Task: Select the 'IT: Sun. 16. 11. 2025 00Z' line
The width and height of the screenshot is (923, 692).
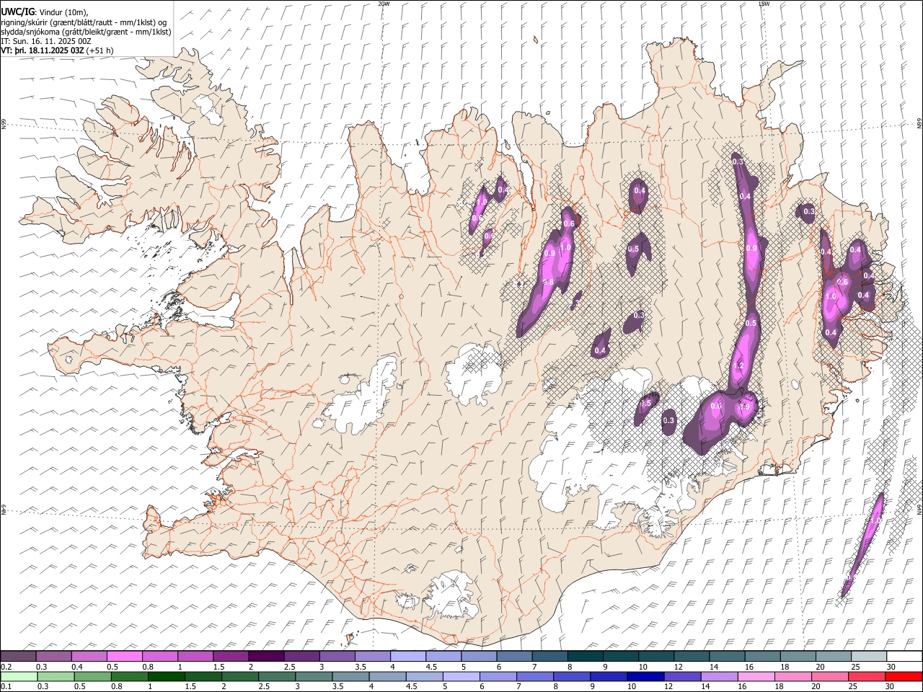Action: click(46, 41)
